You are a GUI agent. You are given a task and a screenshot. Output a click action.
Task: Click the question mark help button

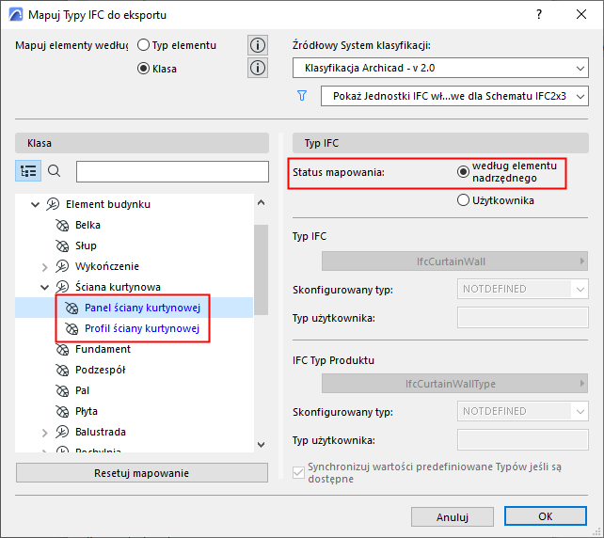(539, 15)
